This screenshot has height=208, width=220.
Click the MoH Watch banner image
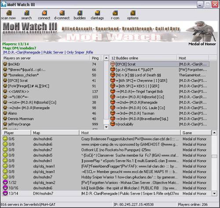[110, 32]
